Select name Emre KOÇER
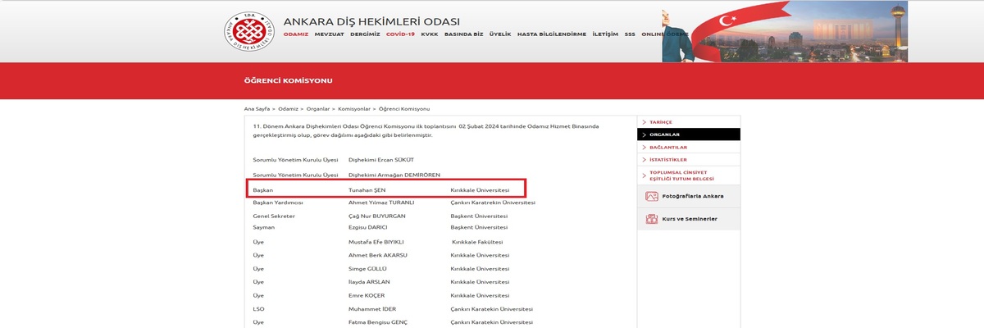This screenshot has height=328, width=984. [367, 295]
